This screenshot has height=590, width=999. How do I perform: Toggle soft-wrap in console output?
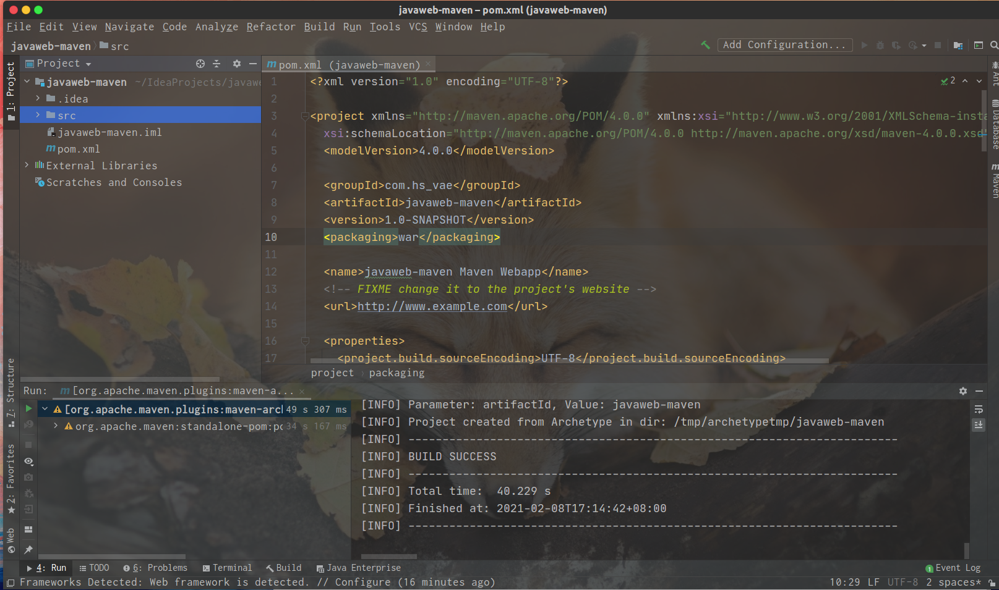pyautogui.click(x=979, y=409)
